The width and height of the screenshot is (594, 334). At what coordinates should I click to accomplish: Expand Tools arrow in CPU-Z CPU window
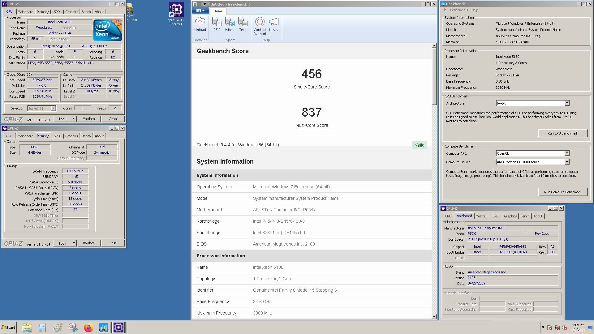point(74,119)
